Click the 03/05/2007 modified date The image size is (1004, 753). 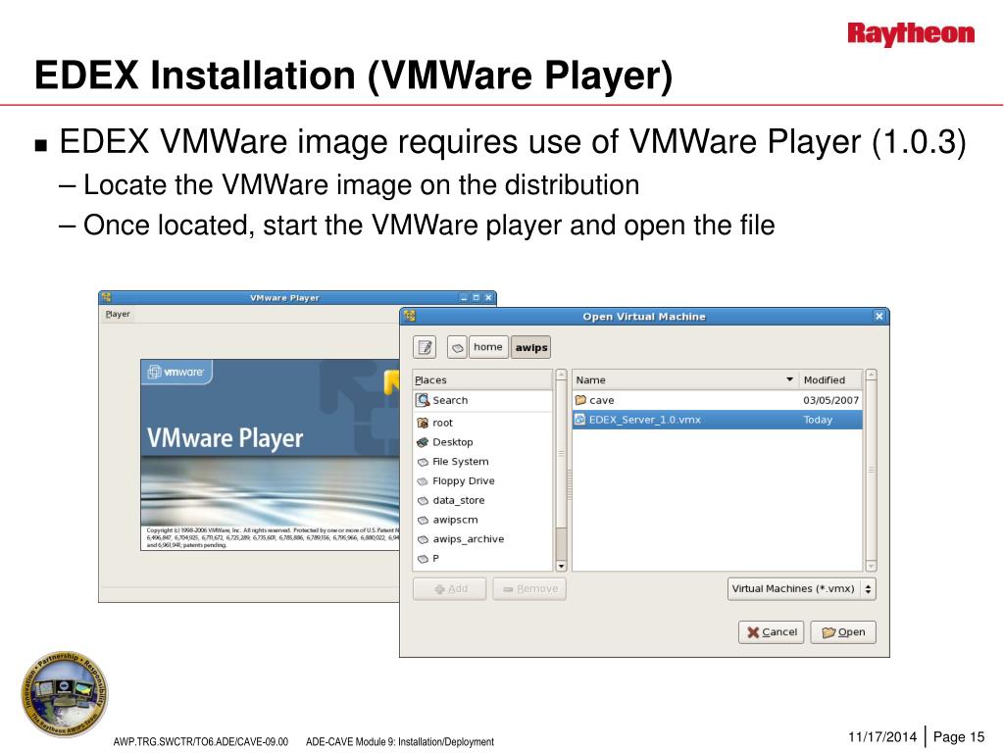(x=831, y=400)
